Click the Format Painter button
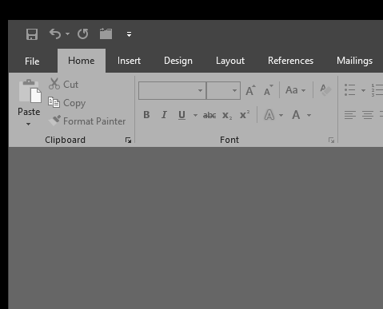Screen dimensions: 383x309 tap(87, 121)
